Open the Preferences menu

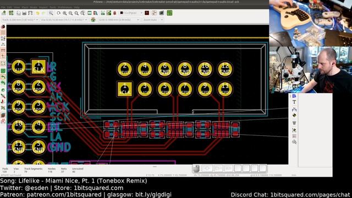pyautogui.click(x=65, y=7)
